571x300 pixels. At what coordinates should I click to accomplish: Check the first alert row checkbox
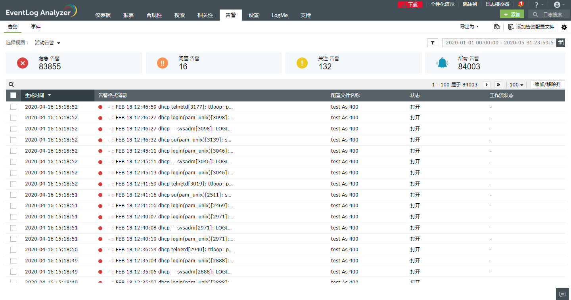click(13, 107)
